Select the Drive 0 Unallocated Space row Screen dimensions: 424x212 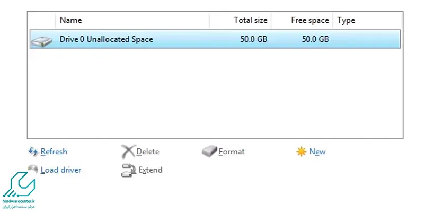tap(215, 39)
